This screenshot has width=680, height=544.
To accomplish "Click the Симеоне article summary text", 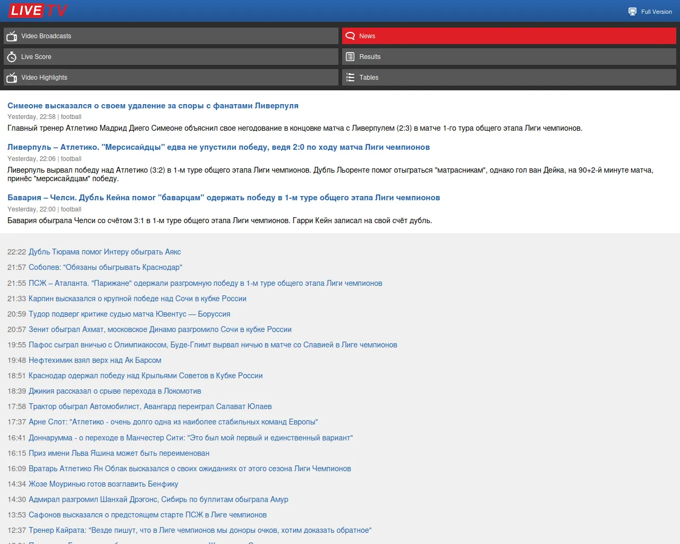I will (295, 128).
